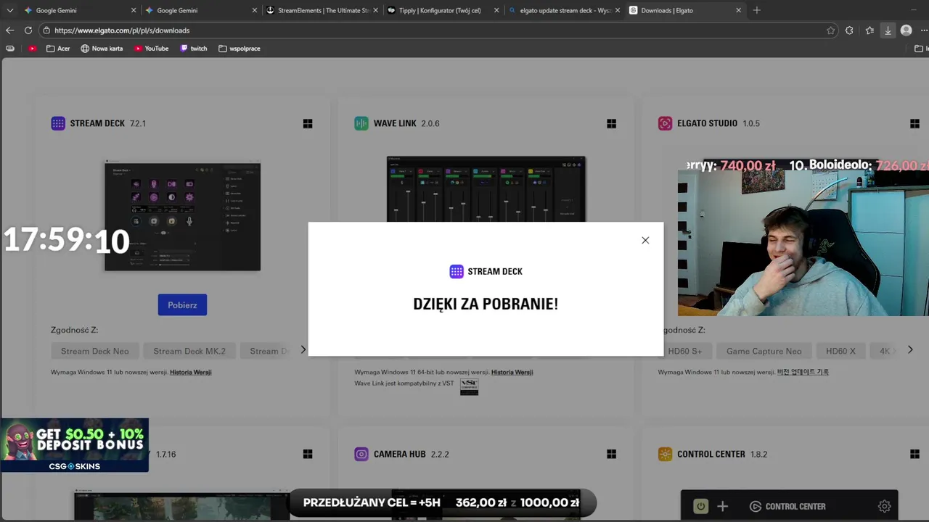Show more Elgato Studio compatible devices with the arrow
Screen dimensions: 929x522
[910, 349]
